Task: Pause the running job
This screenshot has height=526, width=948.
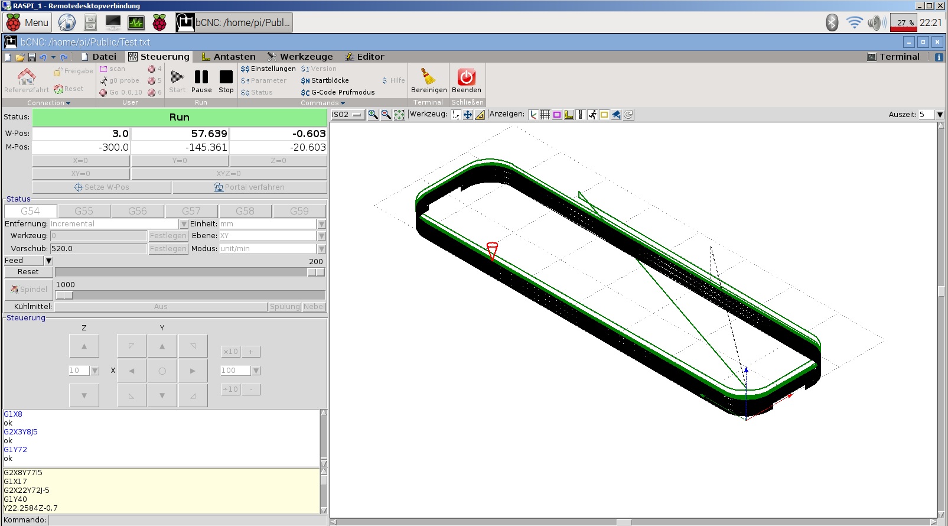Action: pyautogui.click(x=201, y=82)
